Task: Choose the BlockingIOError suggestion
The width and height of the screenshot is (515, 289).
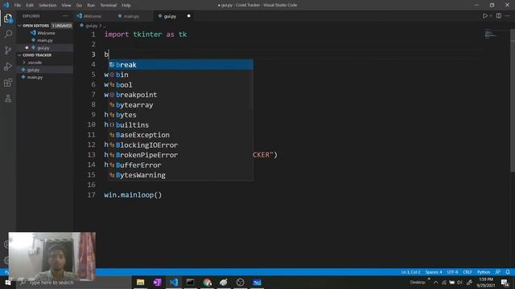Action: click(180, 144)
